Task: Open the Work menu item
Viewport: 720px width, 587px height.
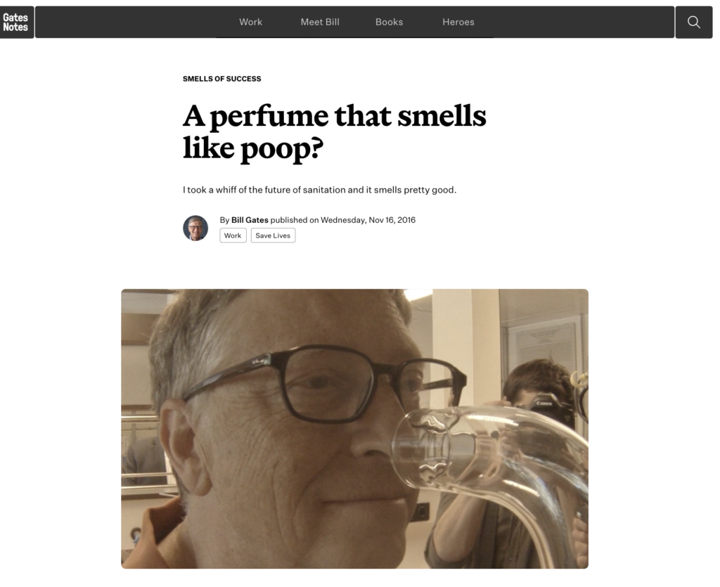Action: click(251, 22)
